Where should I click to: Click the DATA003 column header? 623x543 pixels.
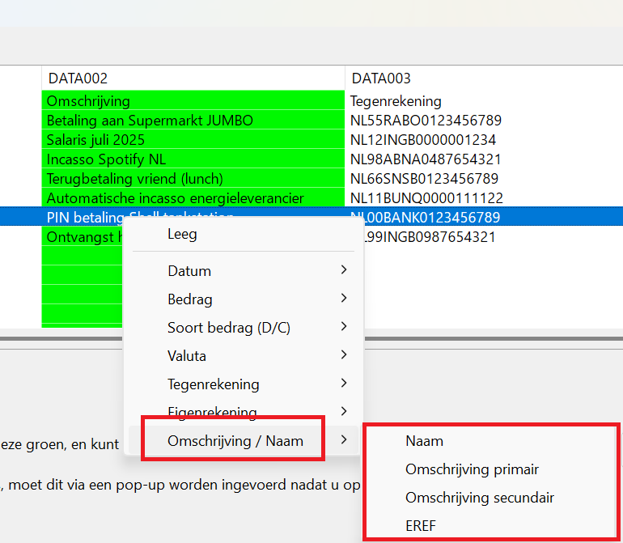point(484,78)
